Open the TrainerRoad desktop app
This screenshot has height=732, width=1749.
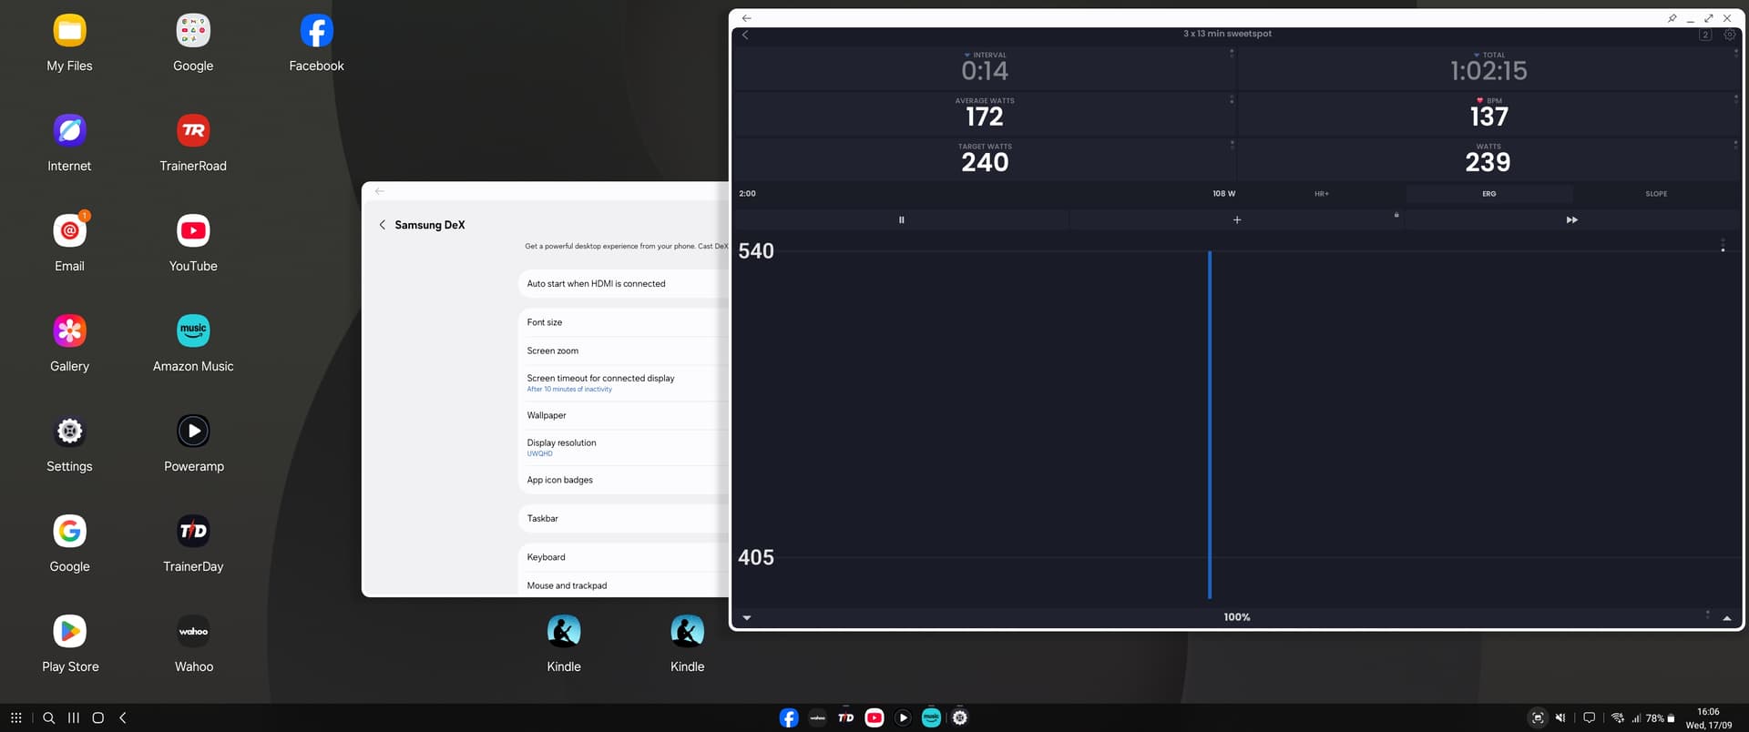click(193, 131)
